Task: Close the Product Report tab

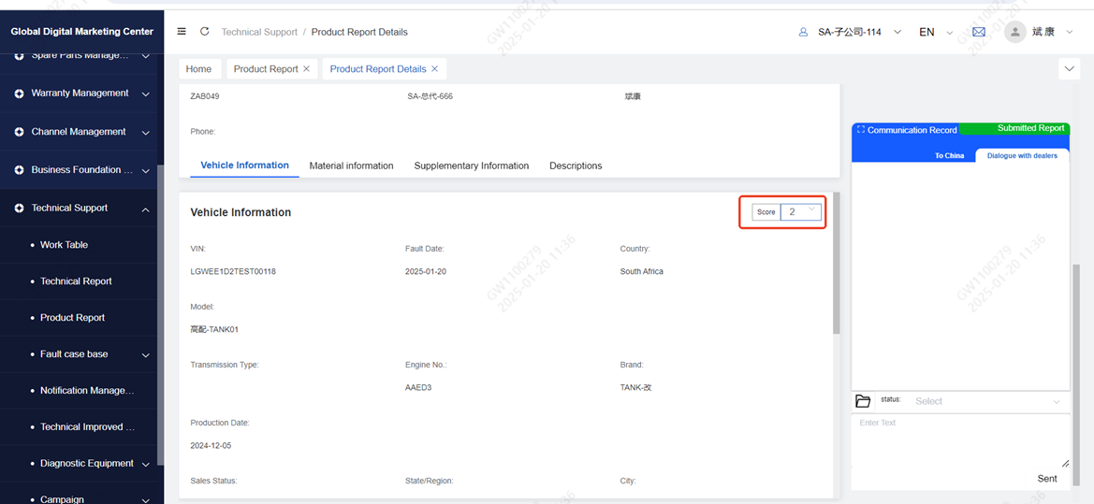Action: pyautogui.click(x=306, y=69)
